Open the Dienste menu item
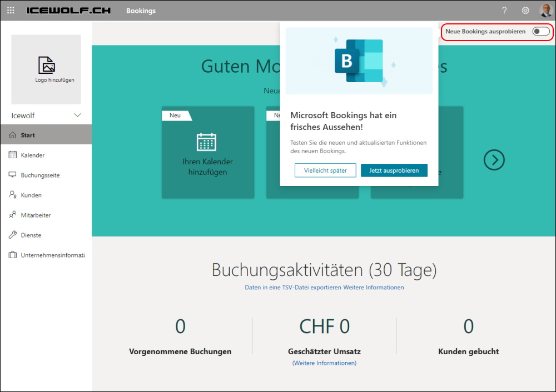 (x=46, y=235)
